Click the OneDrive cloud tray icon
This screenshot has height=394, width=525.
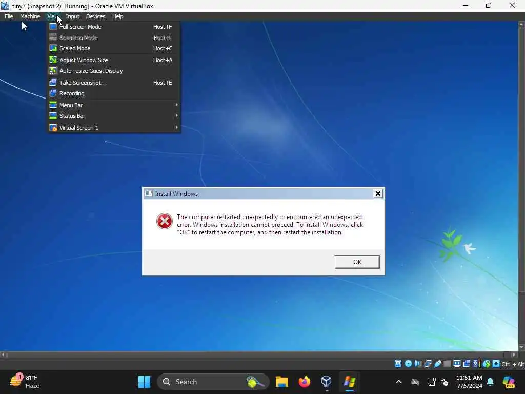(x=415, y=382)
